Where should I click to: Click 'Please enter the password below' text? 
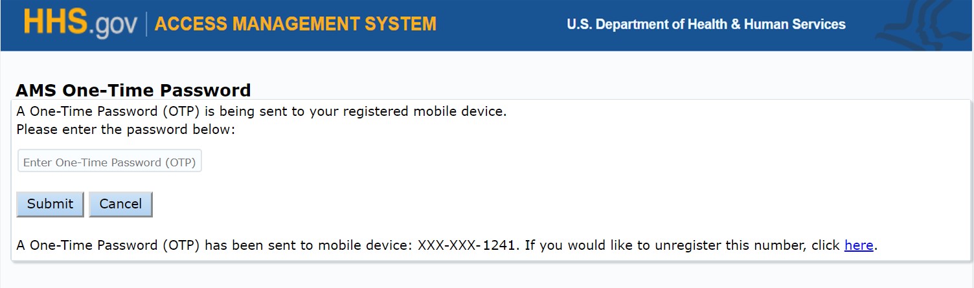click(x=126, y=129)
